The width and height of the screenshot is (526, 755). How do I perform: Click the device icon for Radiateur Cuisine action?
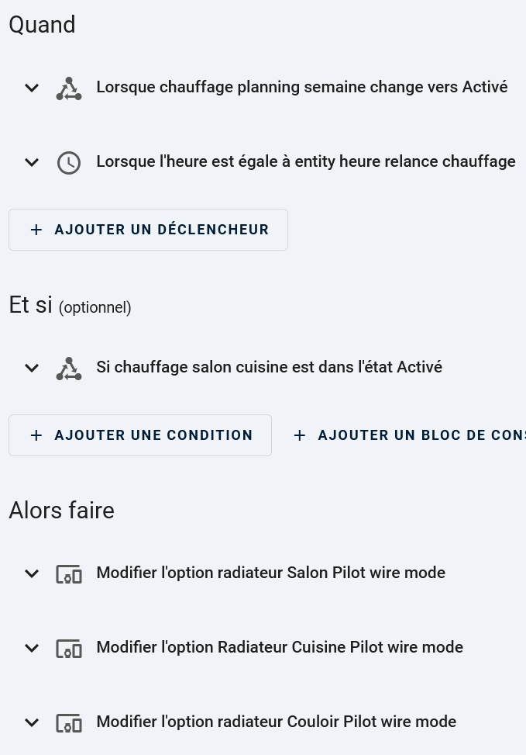[x=69, y=649]
